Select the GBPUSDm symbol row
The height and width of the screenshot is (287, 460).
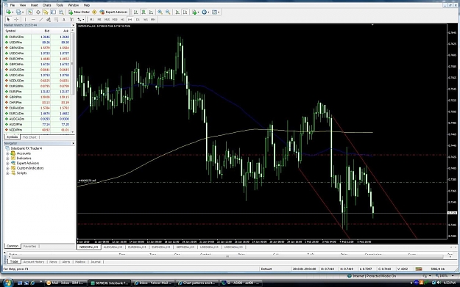(37, 48)
